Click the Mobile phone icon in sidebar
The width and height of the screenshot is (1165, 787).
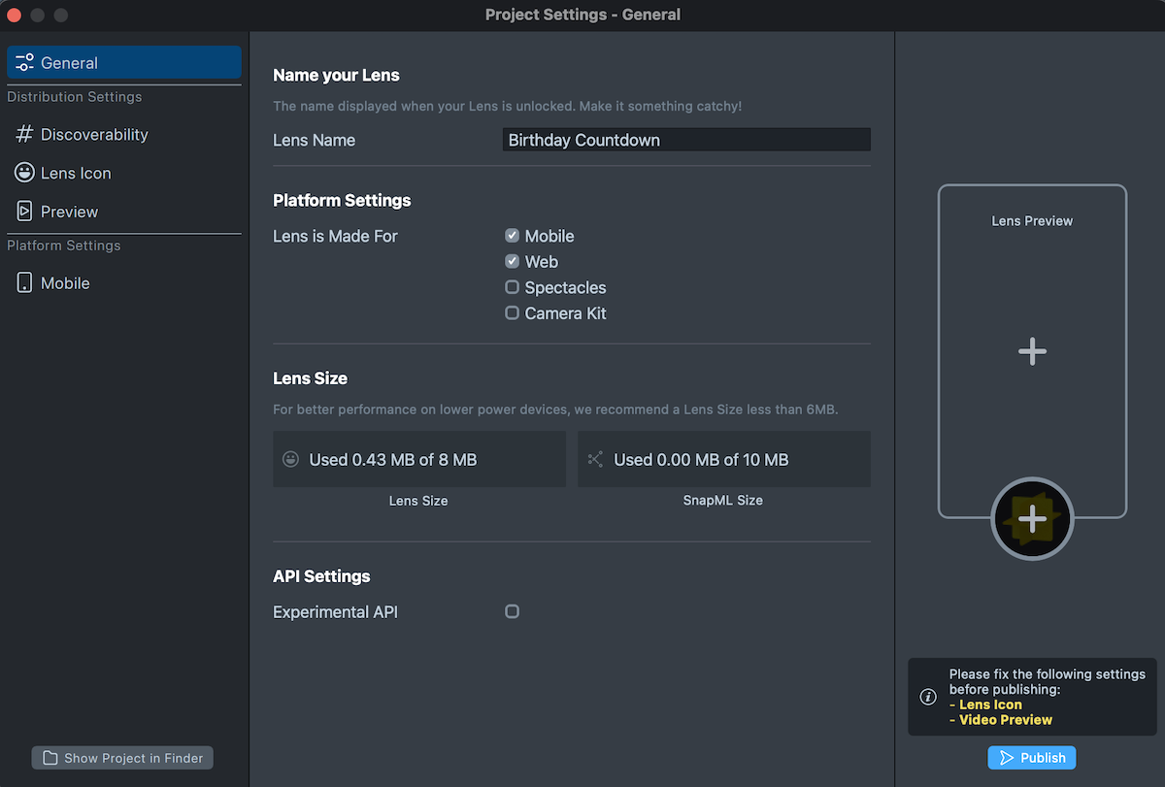[x=24, y=283]
